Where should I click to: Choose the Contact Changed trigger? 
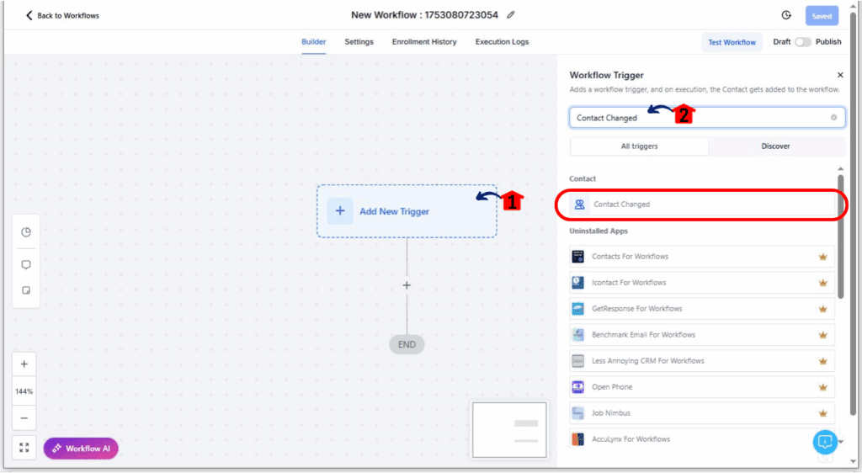tap(702, 205)
